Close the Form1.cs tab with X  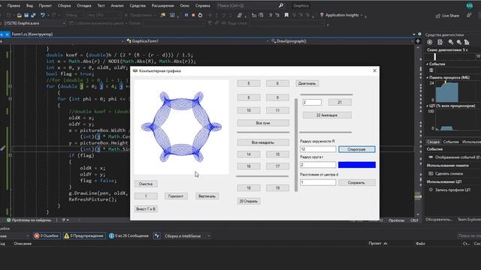point(8,34)
